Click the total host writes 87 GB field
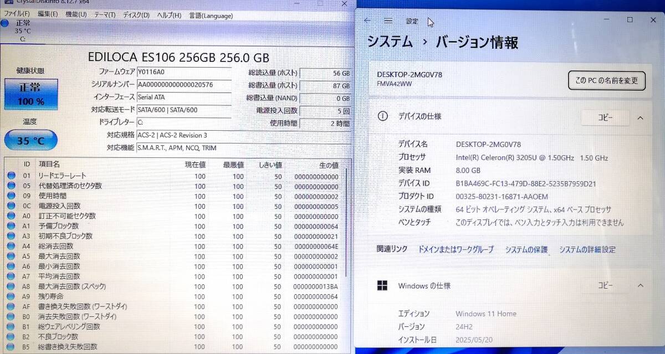Viewport: 665px width, 354px height. tap(325, 85)
